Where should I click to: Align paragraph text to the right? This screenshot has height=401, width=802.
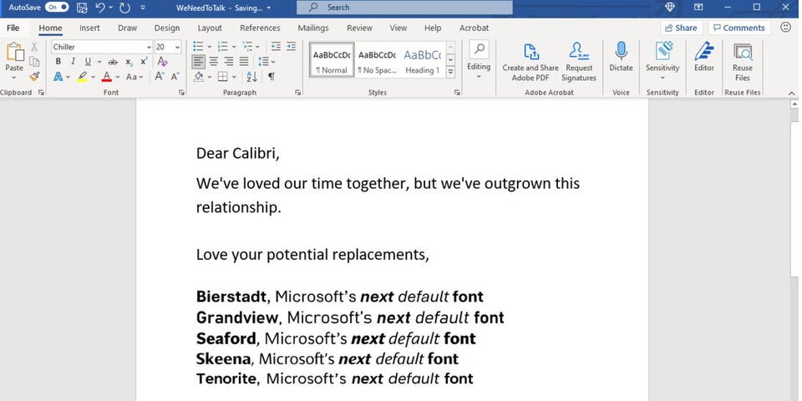pyautogui.click(x=229, y=62)
